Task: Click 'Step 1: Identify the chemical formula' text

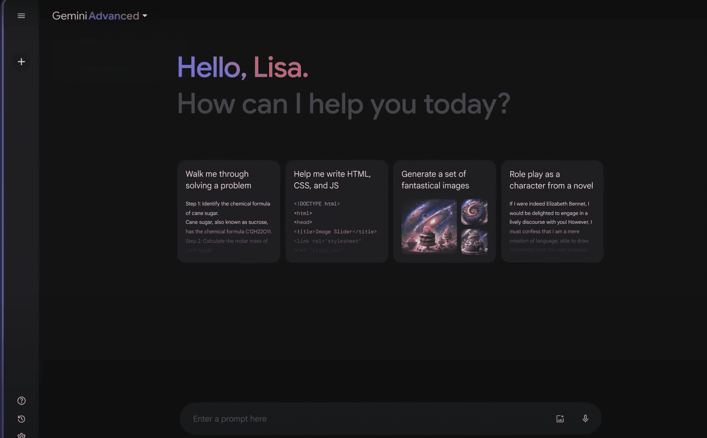Action: click(x=228, y=204)
